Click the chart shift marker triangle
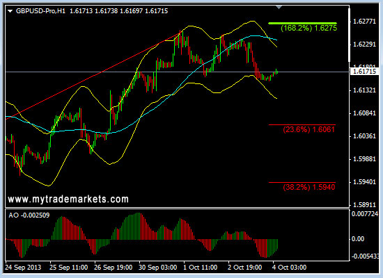The image size is (383, 278). [279, 7]
